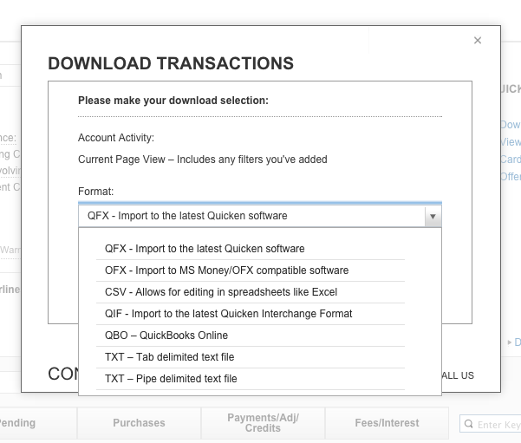Switch to Fees/Interest tab
The image size is (521, 443).
pos(387,423)
